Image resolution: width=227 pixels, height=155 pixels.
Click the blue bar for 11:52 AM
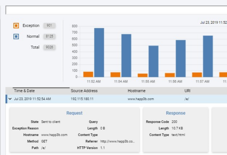(99, 53)
